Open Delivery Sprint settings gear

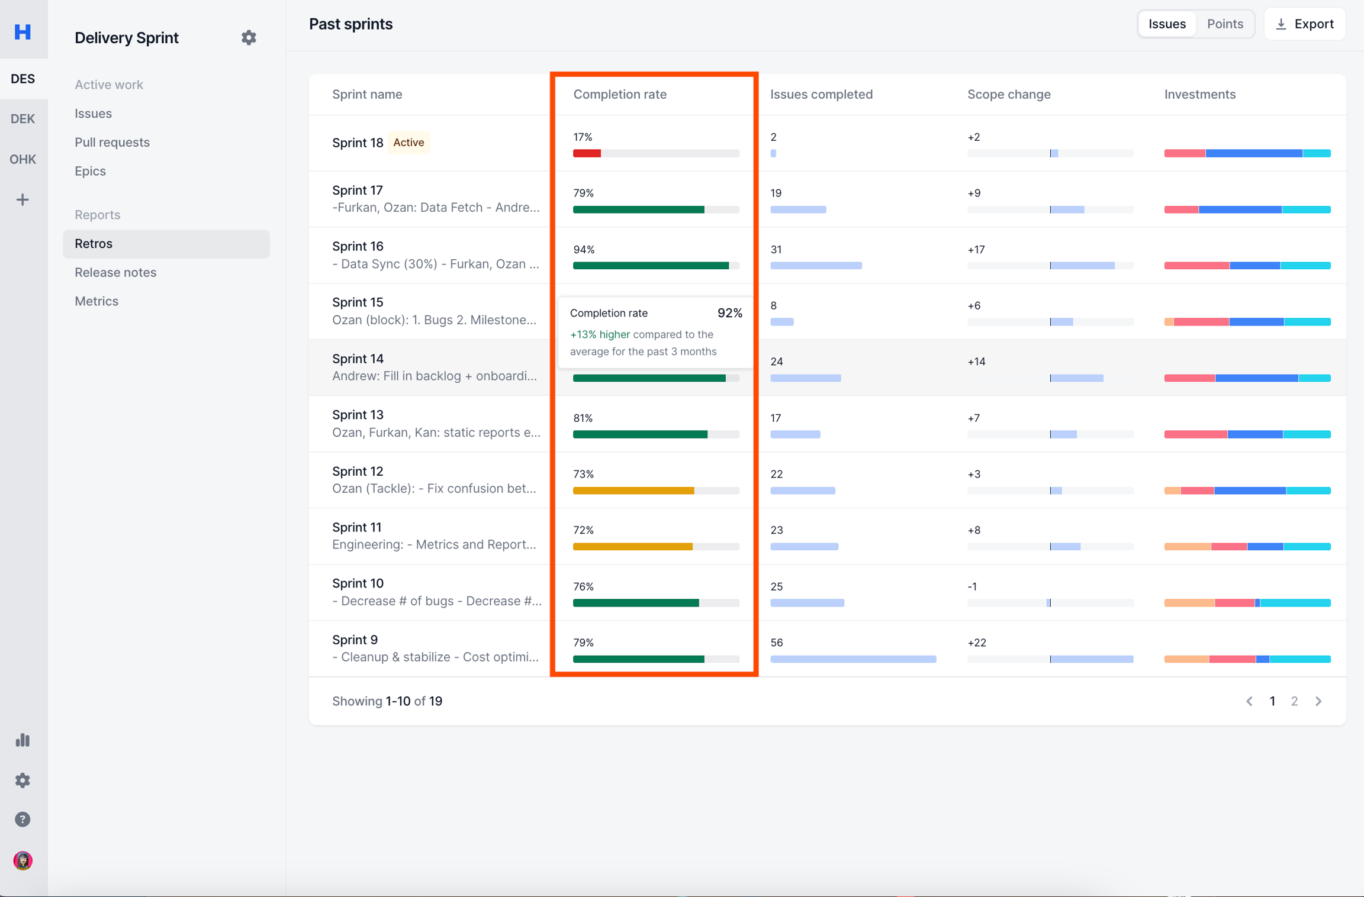249,38
